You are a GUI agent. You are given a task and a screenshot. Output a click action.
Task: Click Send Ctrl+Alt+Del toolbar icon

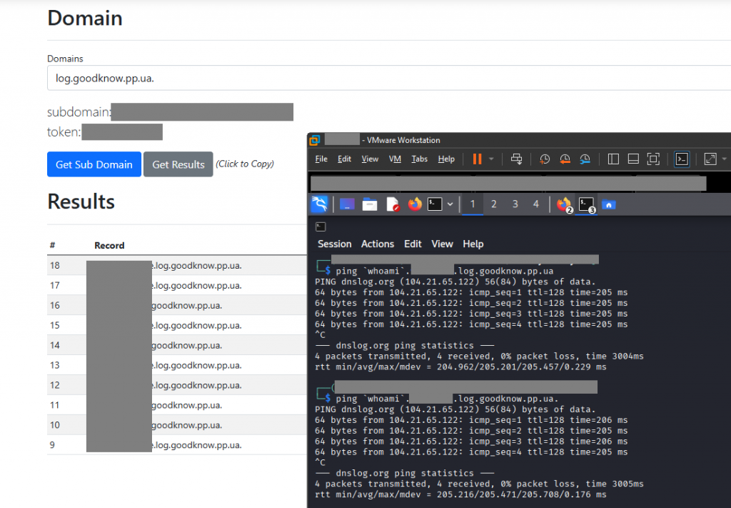[517, 159]
